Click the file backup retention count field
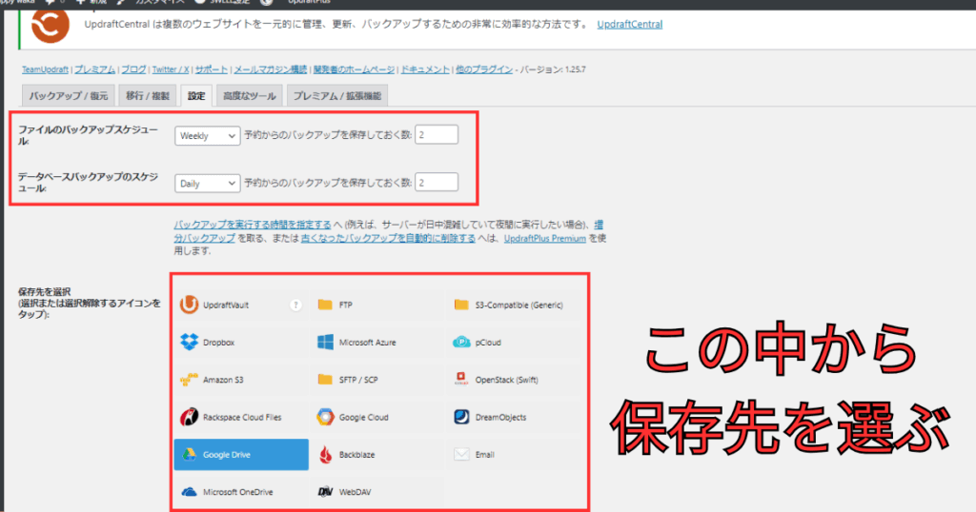Viewport: 976px width, 512px height. pyautogui.click(x=436, y=135)
